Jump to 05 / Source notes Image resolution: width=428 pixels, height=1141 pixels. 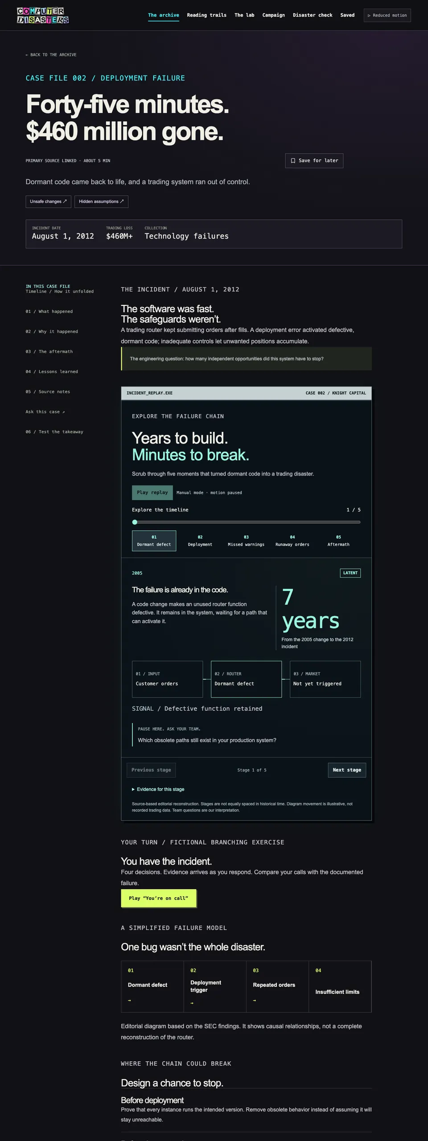pos(48,392)
